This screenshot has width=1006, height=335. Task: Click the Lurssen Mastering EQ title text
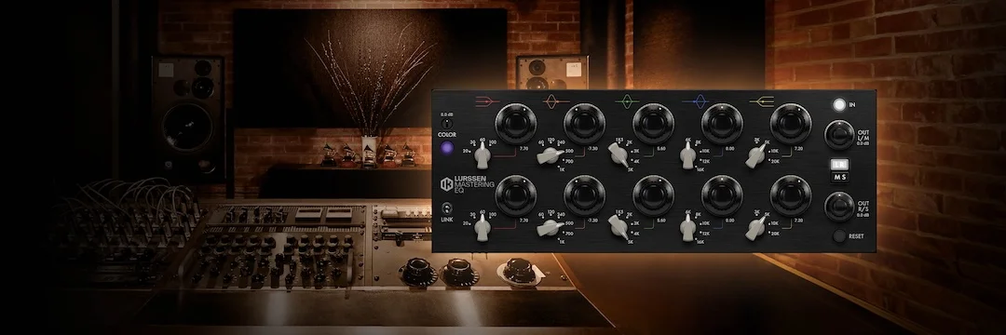click(x=475, y=184)
